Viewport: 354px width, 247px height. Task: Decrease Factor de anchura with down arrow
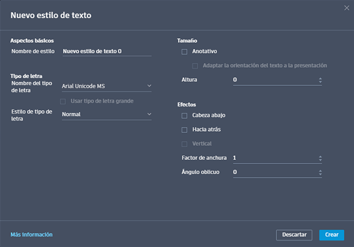click(320, 160)
